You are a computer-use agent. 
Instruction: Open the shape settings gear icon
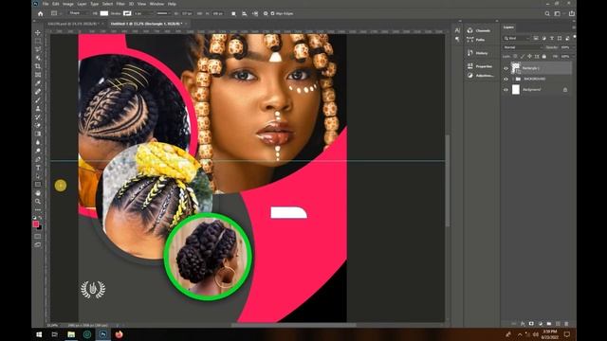tap(266, 13)
